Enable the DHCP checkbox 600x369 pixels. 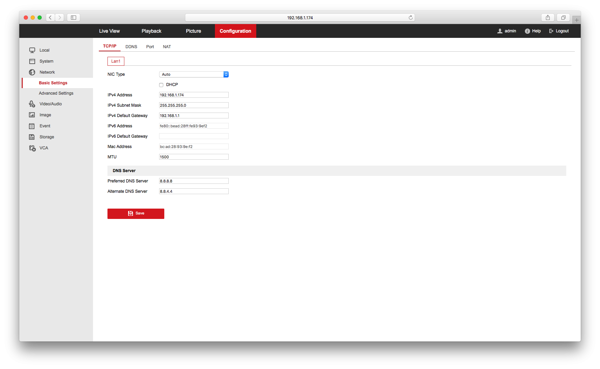coord(161,85)
